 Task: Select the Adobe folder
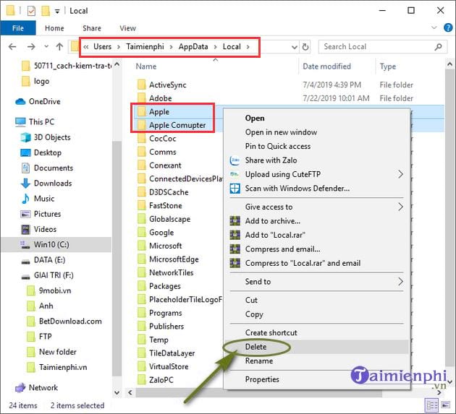[x=160, y=98]
